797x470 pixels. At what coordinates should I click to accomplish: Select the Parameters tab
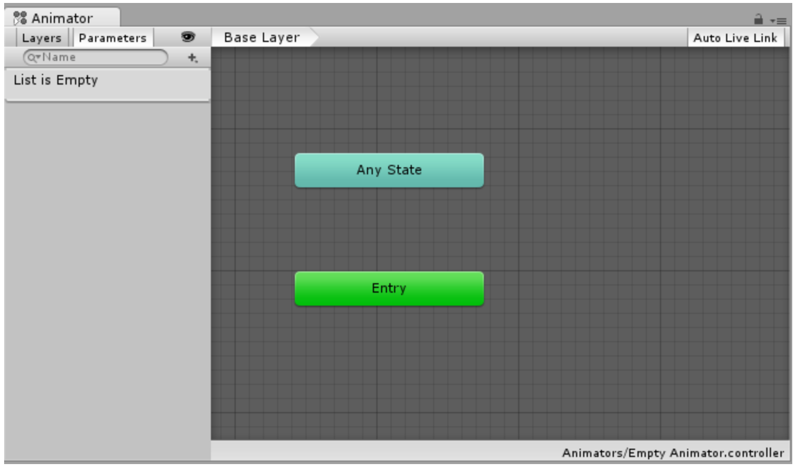coord(113,38)
